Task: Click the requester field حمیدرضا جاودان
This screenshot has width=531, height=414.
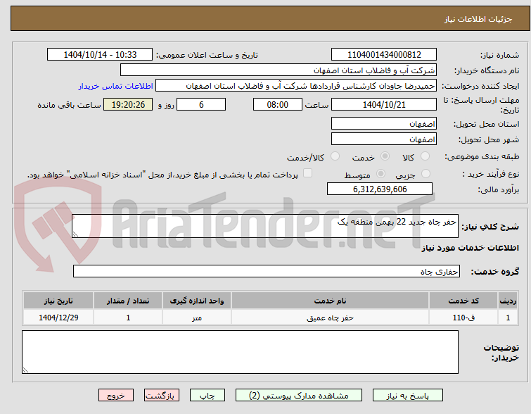Action: click(295, 86)
